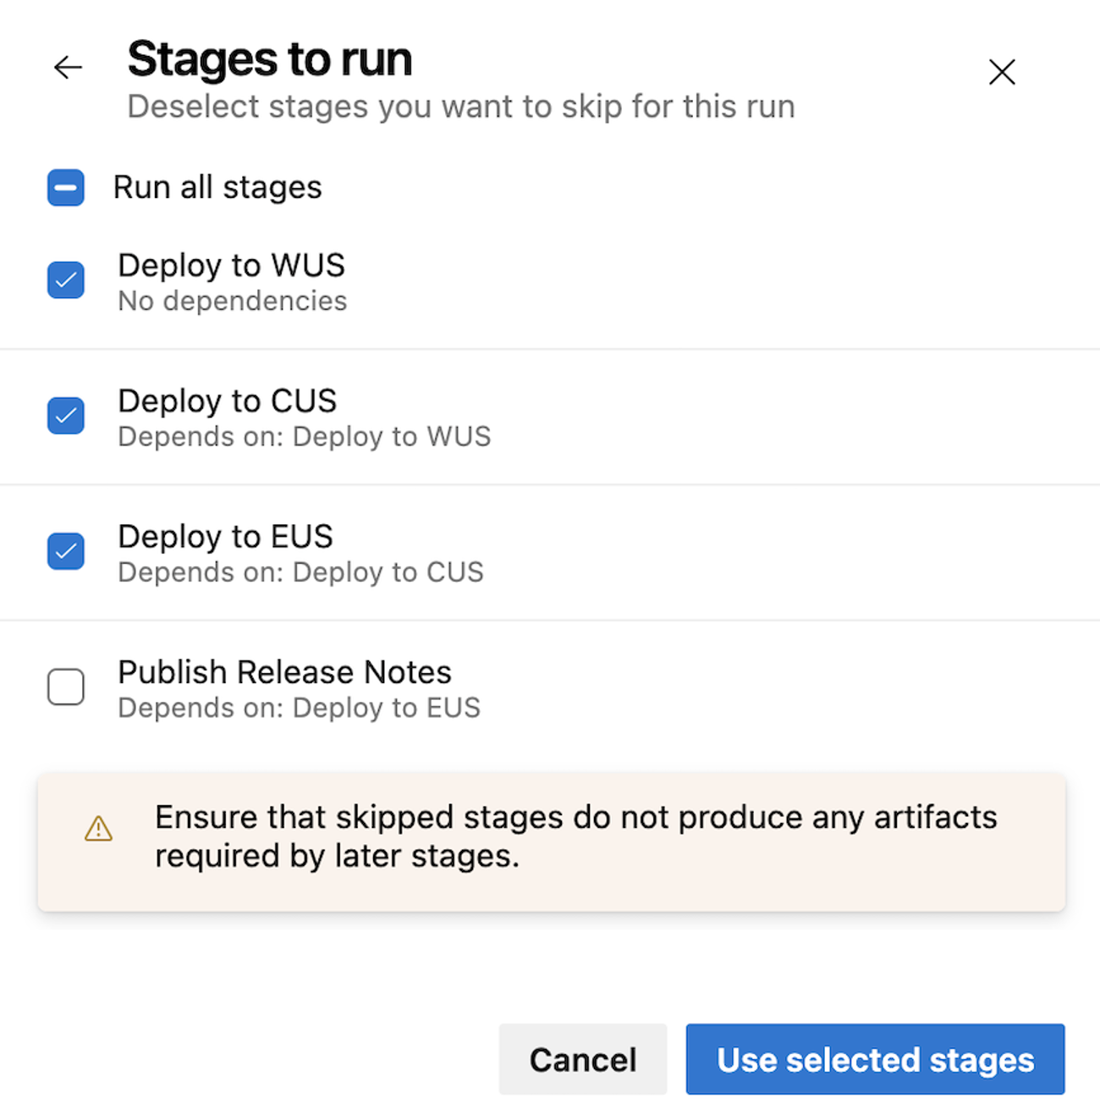Deselect the Deploy to CUS checkbox
Viewport: 1100px width, 1120px height.
[x=66, y=416]
